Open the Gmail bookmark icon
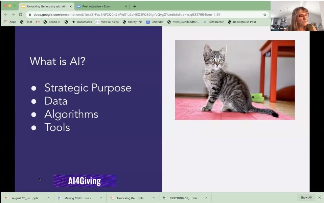This screenshot has height=203, width=324. [38, 22]
